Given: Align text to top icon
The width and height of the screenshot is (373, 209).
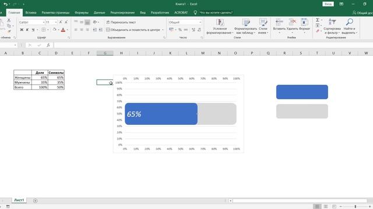Looking at the screenshot, I should coord(76,22).
